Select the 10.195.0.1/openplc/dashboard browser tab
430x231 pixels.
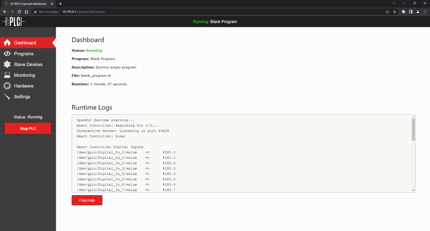[x=28, y=3]
